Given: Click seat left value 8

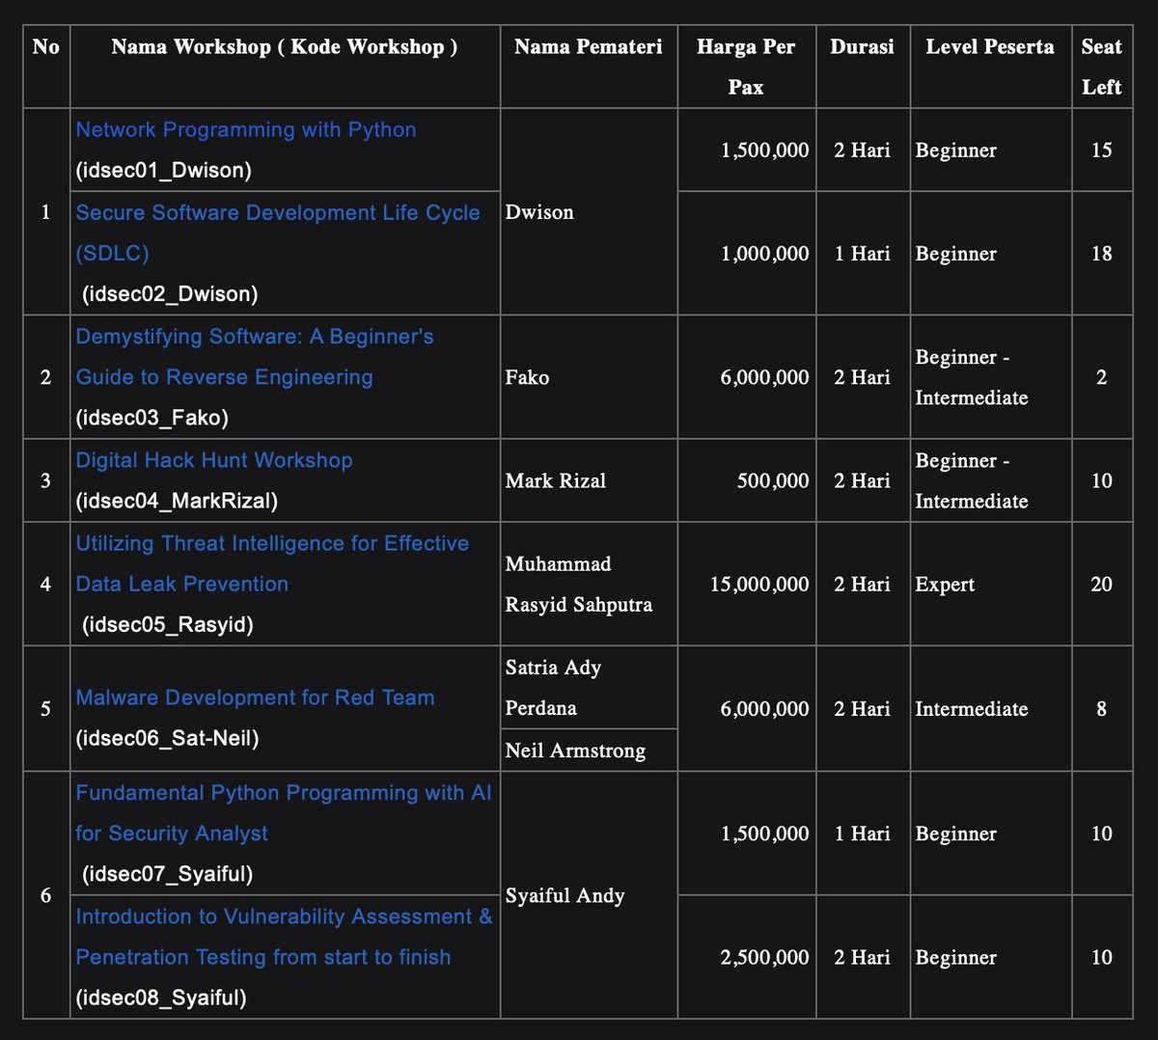Looking at the screenshot, I should 1101,709.
